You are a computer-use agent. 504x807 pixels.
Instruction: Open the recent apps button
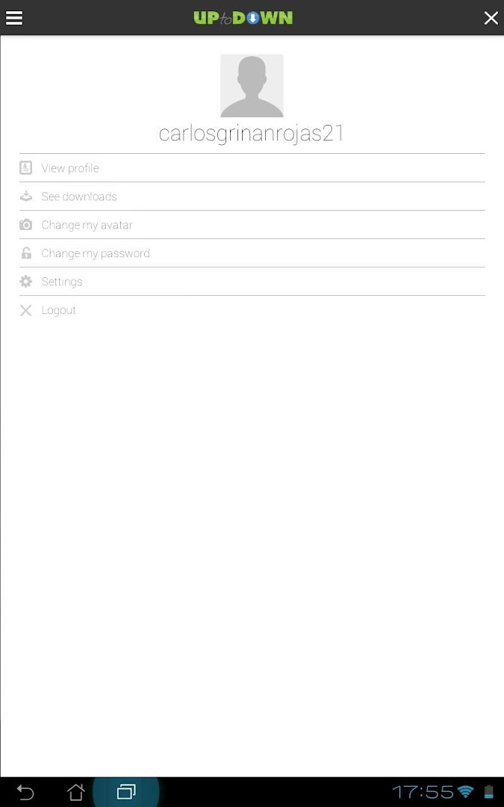[126, 792]
